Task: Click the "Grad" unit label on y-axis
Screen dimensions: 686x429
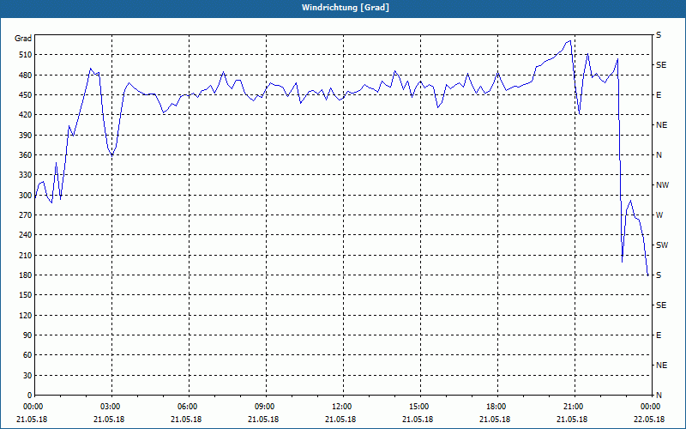Action: coord(23,39)
